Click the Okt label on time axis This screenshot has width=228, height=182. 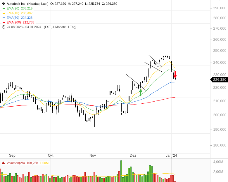tap(51, 156)
